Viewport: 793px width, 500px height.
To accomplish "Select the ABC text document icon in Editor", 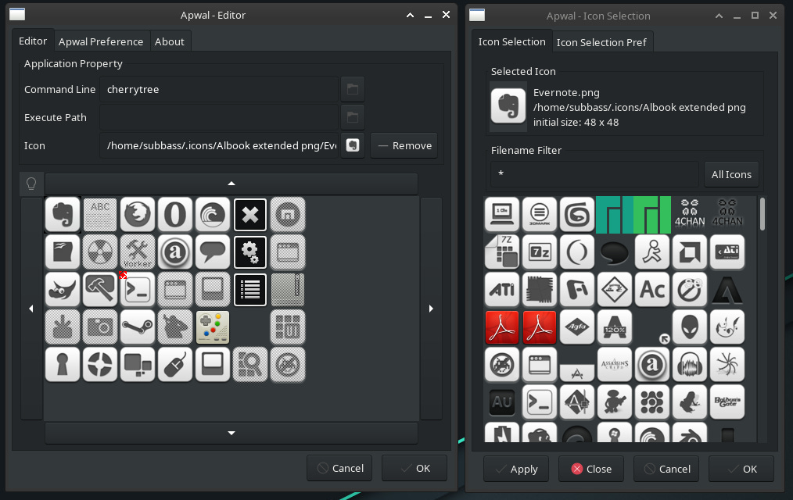I will [x=100, y=215].
